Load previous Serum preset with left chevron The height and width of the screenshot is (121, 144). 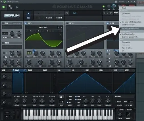click(104, 13)
